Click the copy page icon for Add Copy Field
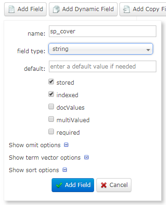Viewport: 166px width, 205px height. (126, 9)
